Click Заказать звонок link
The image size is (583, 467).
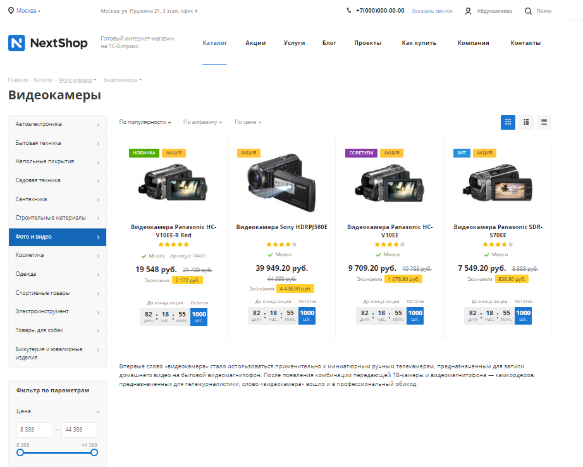pyautogui.click(x=432, y=11)
